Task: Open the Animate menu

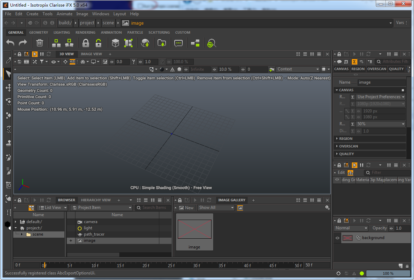Action: coord(64,14)
